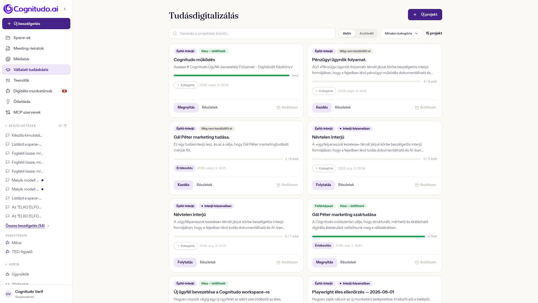Click the MCP szerverek icon
The width and height of the screenshot is (538, 303).
click(8, 112)
